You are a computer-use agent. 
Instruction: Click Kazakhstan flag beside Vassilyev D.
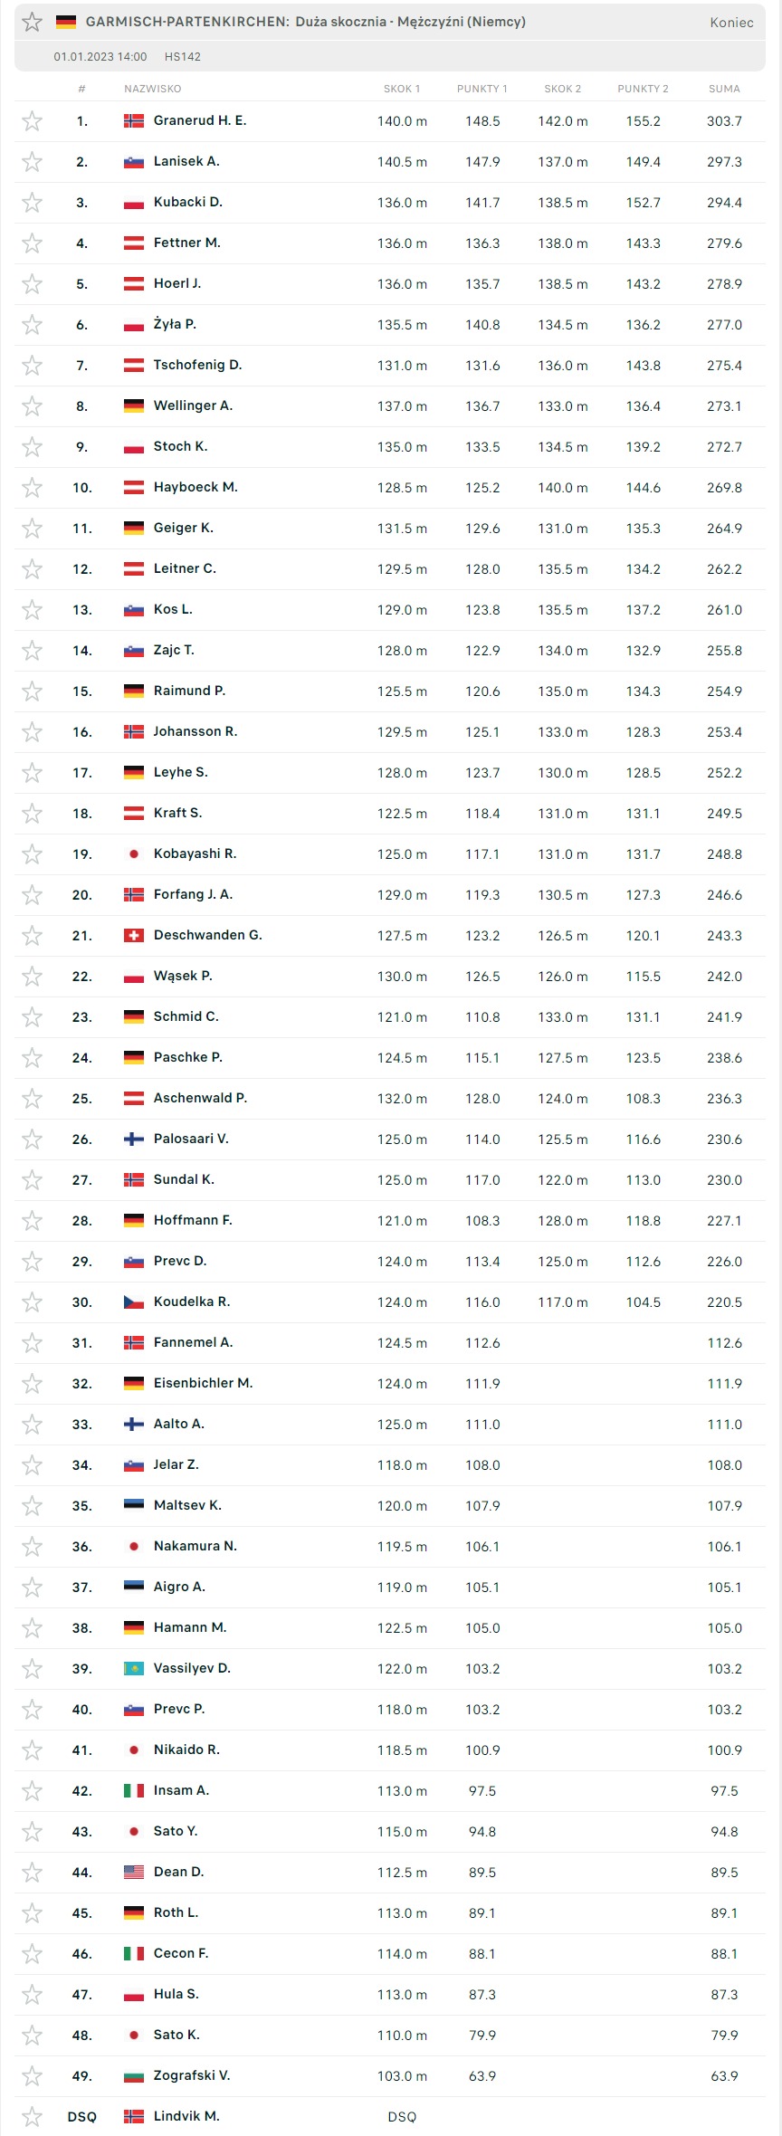(134, 1669)
